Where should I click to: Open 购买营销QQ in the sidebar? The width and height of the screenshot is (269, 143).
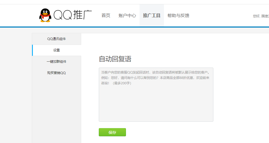coord(56,73)
